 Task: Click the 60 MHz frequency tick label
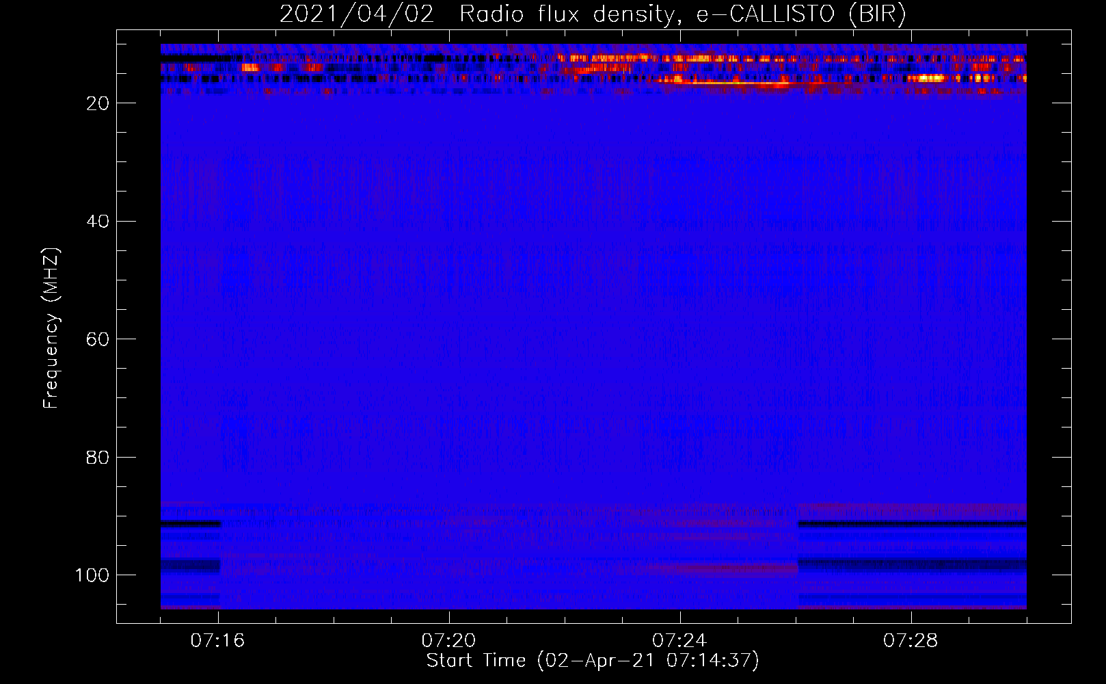click(98, 339)
